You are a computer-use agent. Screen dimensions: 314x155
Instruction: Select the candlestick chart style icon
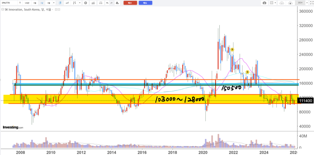(x=60, y=3)
